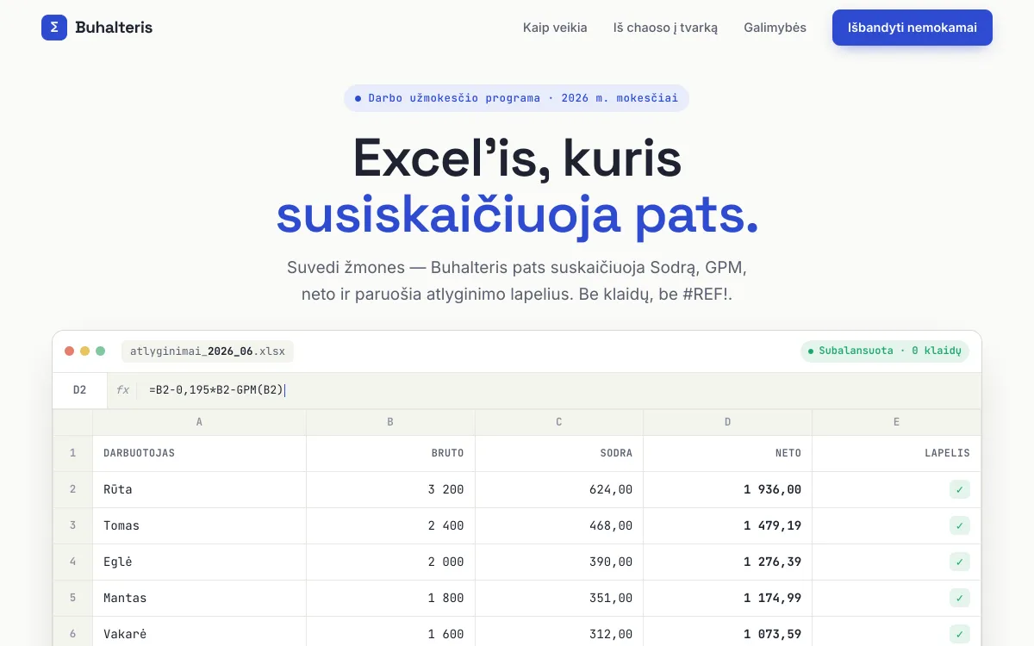Select row 2 header number
The height and width of the screenshot is (646, 1034).
[x=73, y=489]
